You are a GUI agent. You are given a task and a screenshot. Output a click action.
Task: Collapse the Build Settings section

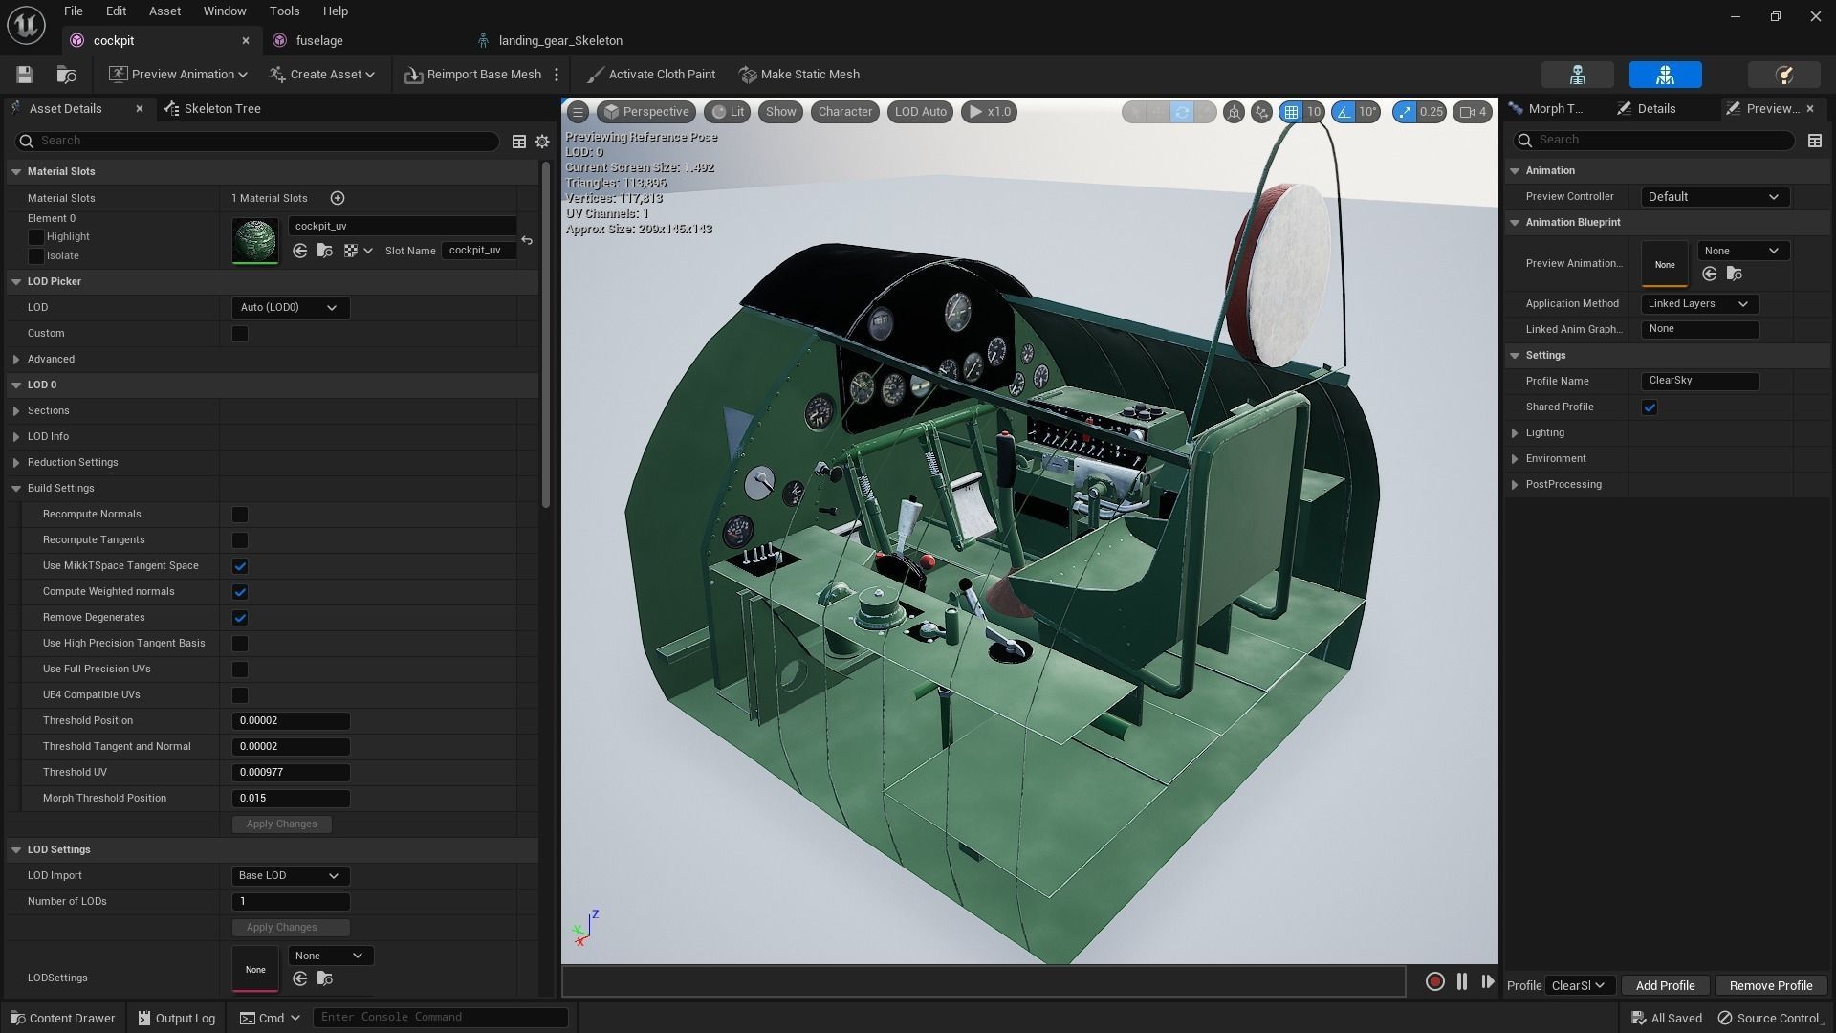[16, 489]
